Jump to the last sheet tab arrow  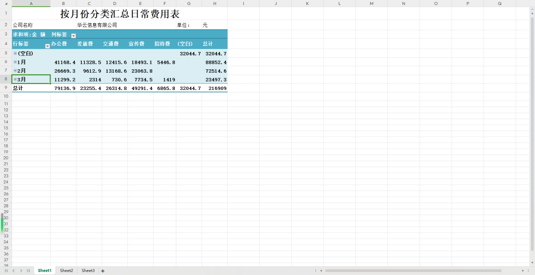coord(28,271)
